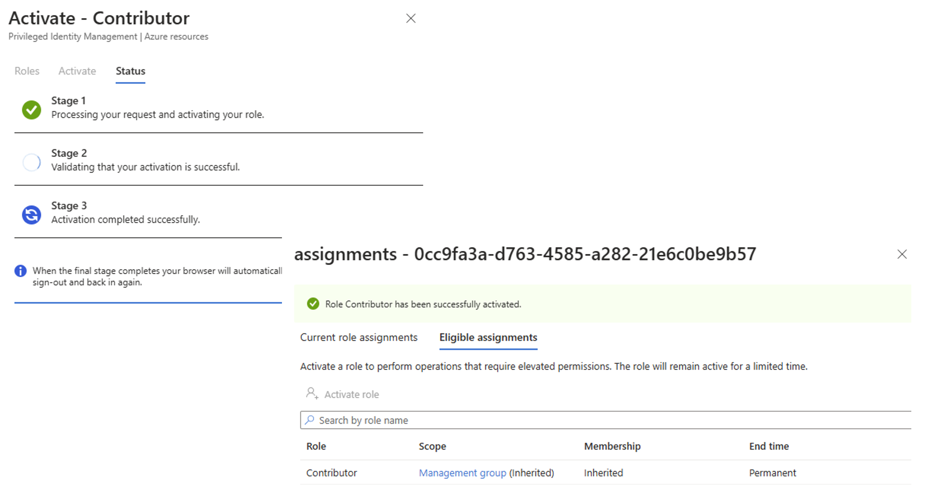The height and width of the screenshot is (498, 933).
Task: Switch to the Activate tab
Action: click(77, 71)
